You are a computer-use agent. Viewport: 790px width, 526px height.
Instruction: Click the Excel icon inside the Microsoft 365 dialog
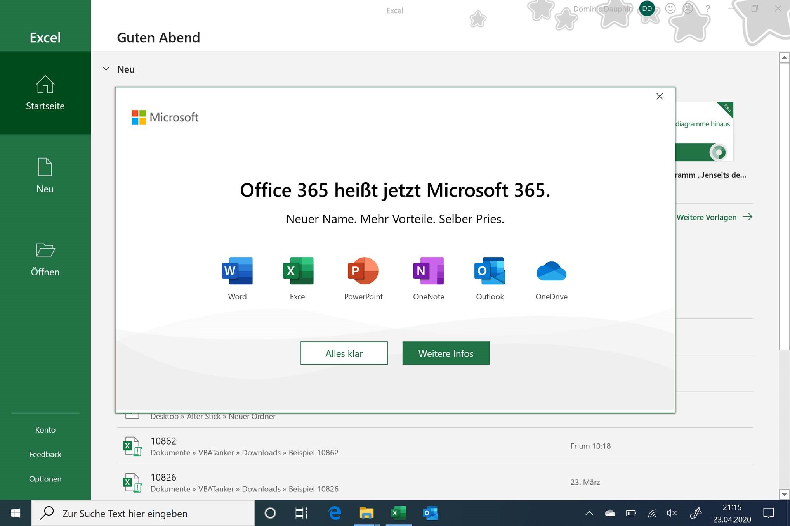(298, 271)
